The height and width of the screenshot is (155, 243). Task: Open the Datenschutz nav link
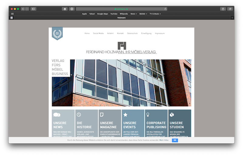click(132, 33)
